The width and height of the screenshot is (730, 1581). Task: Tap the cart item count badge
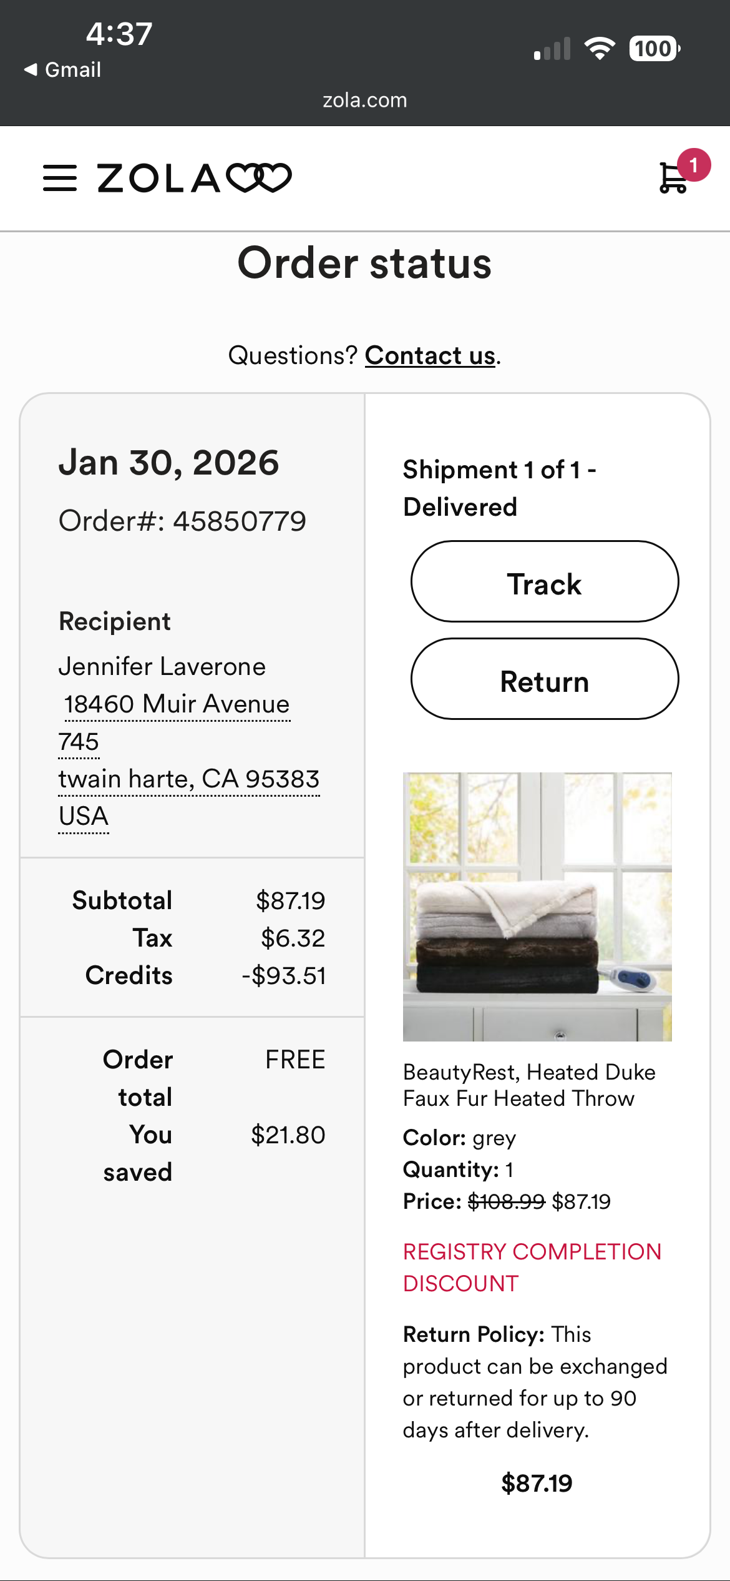[693, 165]
